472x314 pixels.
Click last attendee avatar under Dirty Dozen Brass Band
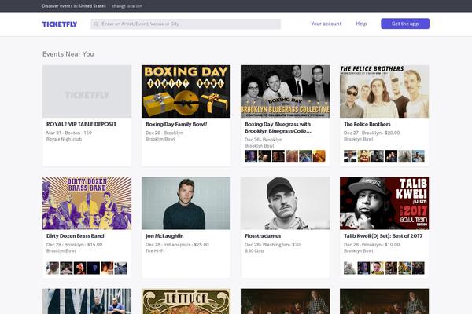click(120, 268)
